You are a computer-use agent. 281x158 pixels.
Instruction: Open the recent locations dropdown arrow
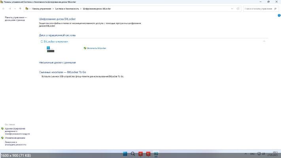(15, 9)
